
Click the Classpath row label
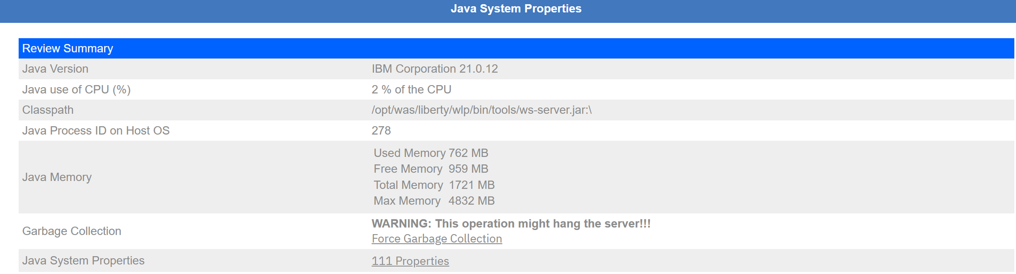pos(48,110)
